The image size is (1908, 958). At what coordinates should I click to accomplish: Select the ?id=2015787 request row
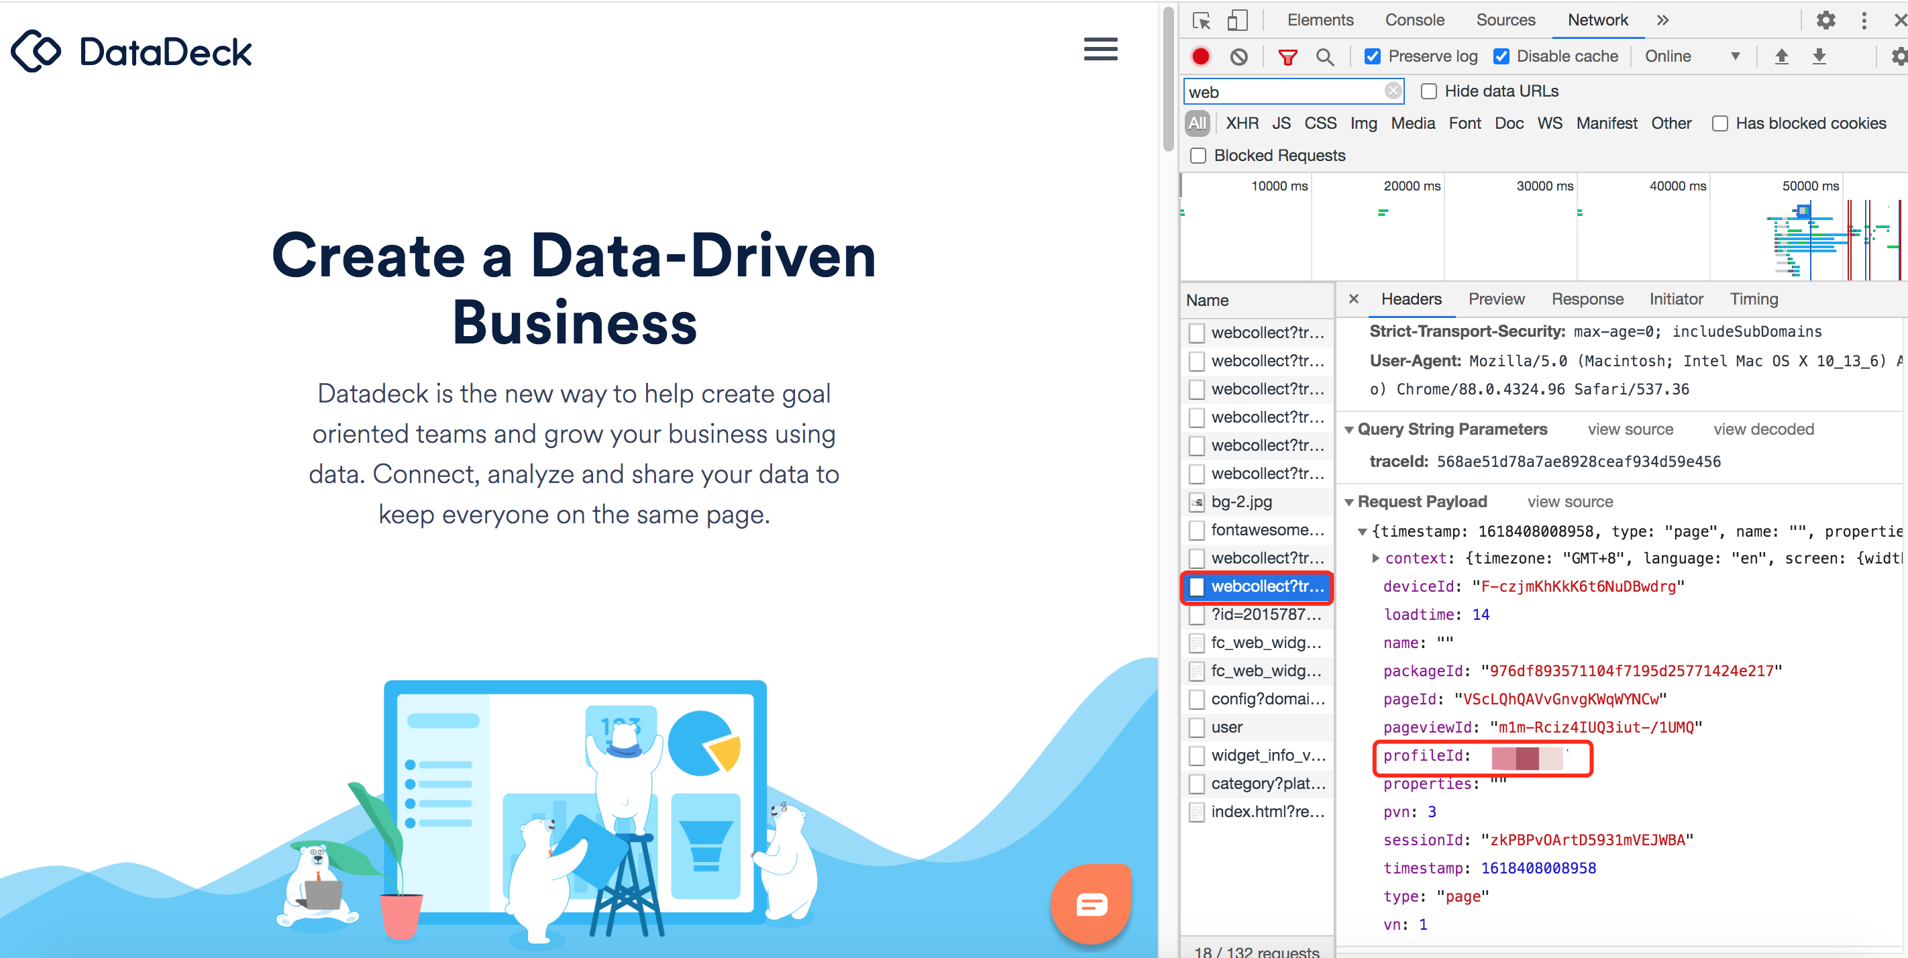pyautogui.click(x=1257, y=615)
